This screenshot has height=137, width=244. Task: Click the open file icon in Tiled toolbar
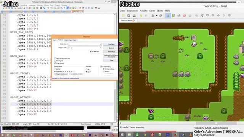click(x=129, y=16)
